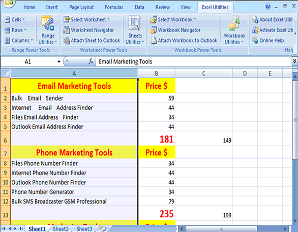Switch to the Sheet2 tab
The height and width of the screenshot is (232, 298).
tap(61, 229)
